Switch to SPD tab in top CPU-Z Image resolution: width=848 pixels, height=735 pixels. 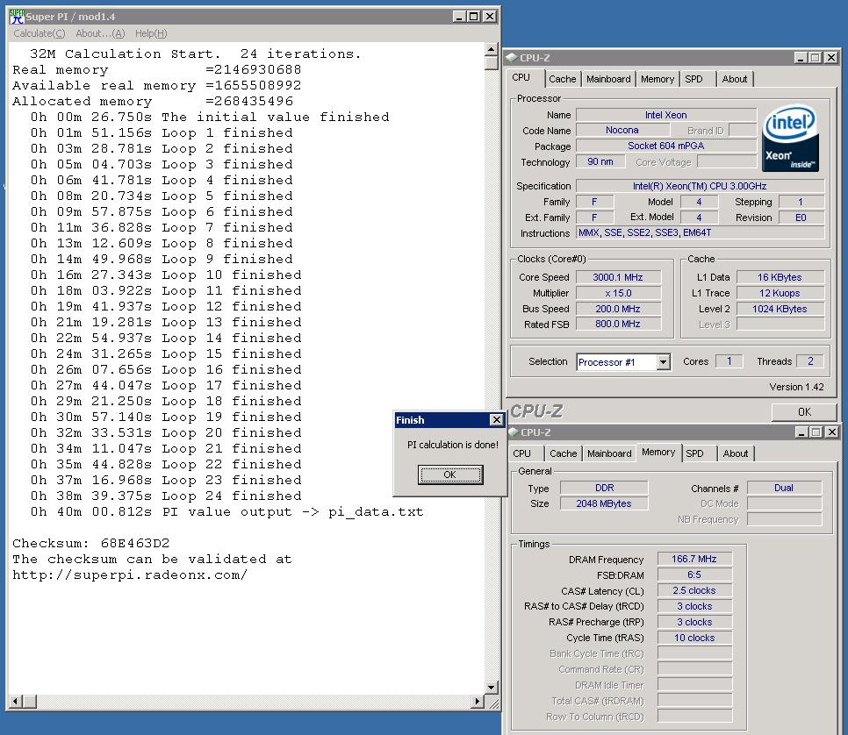(693, 79)
